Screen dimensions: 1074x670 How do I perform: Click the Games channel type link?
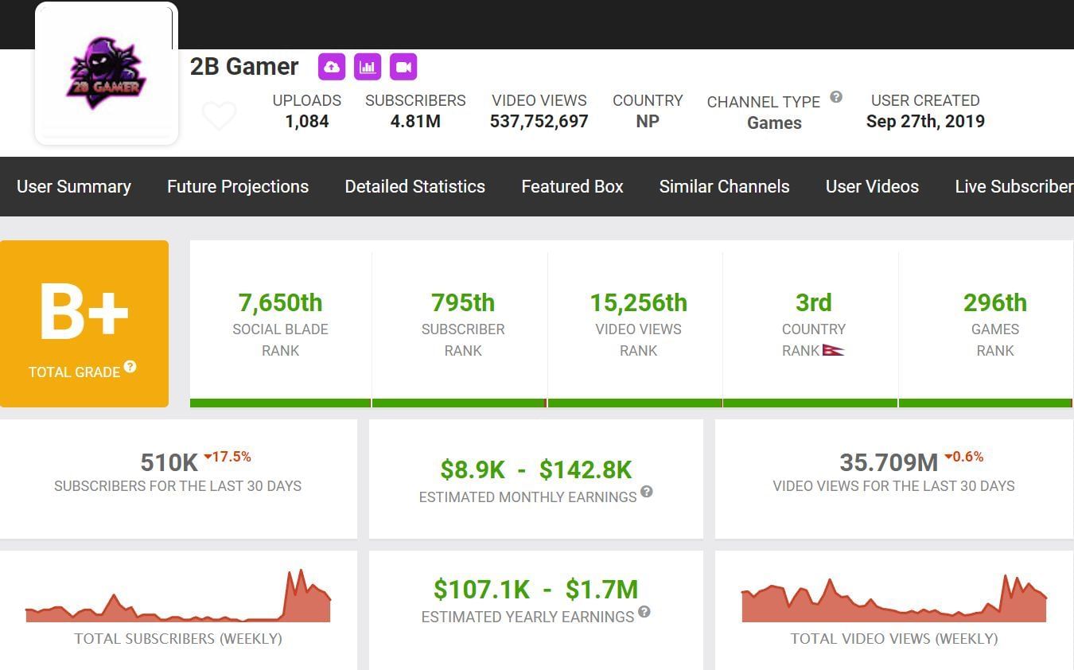click(774, 123)
